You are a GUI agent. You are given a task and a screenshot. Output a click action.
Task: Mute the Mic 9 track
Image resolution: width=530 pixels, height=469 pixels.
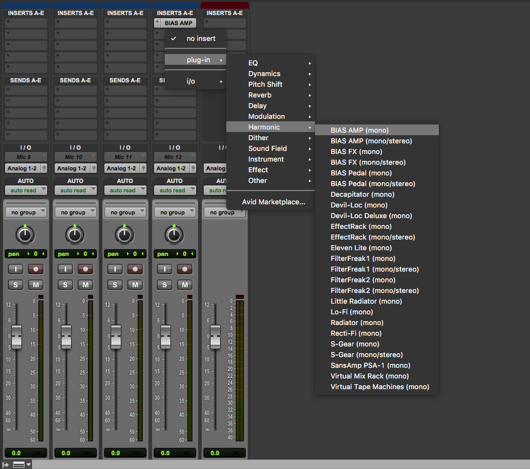tap(36, 285)
